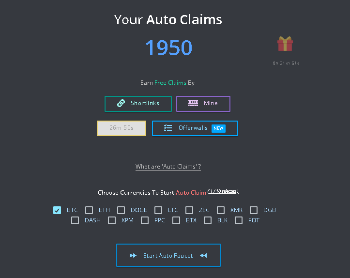Enable the ETH currency checkbox

[x=89, y=210]
